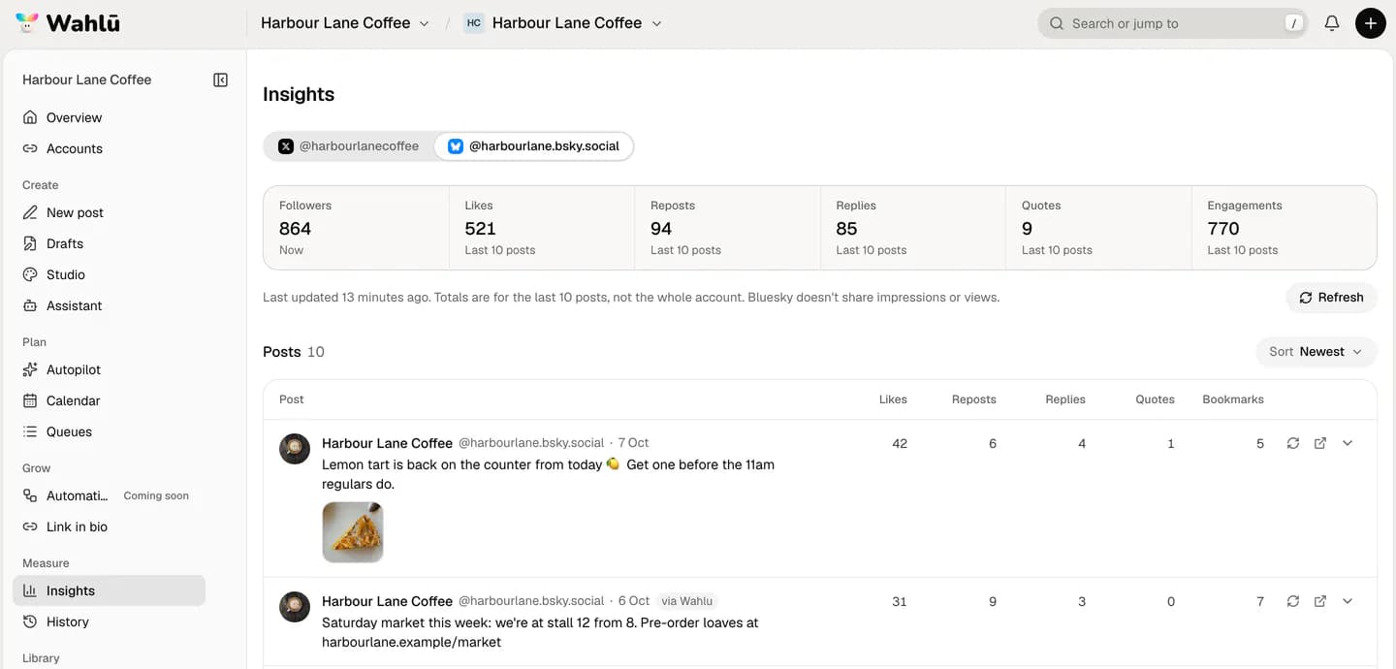Click the Link in bio icon
1396x669 pixels.
(x=30, y=526)
